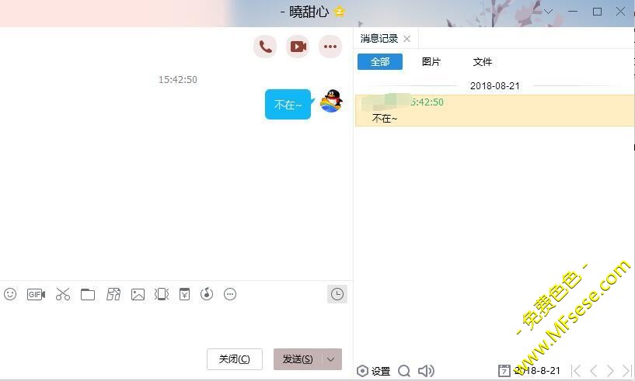
Task: Click the GIF recording icon
Action: click(36, 294)
